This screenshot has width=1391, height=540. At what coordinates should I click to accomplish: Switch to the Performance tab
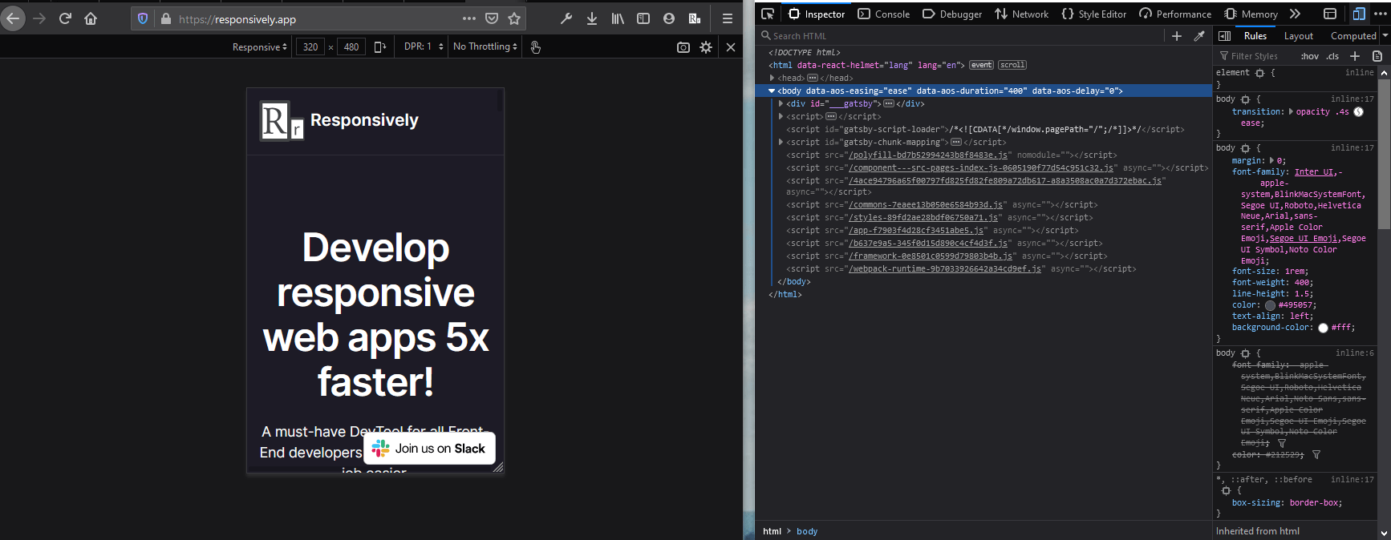(1175, 14)
